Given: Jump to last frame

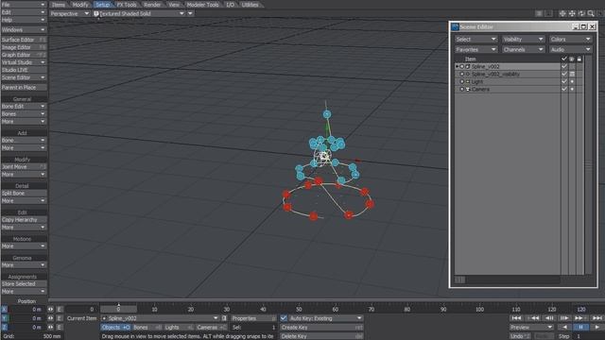Looking at the screenshot, I should pos(596,318).
